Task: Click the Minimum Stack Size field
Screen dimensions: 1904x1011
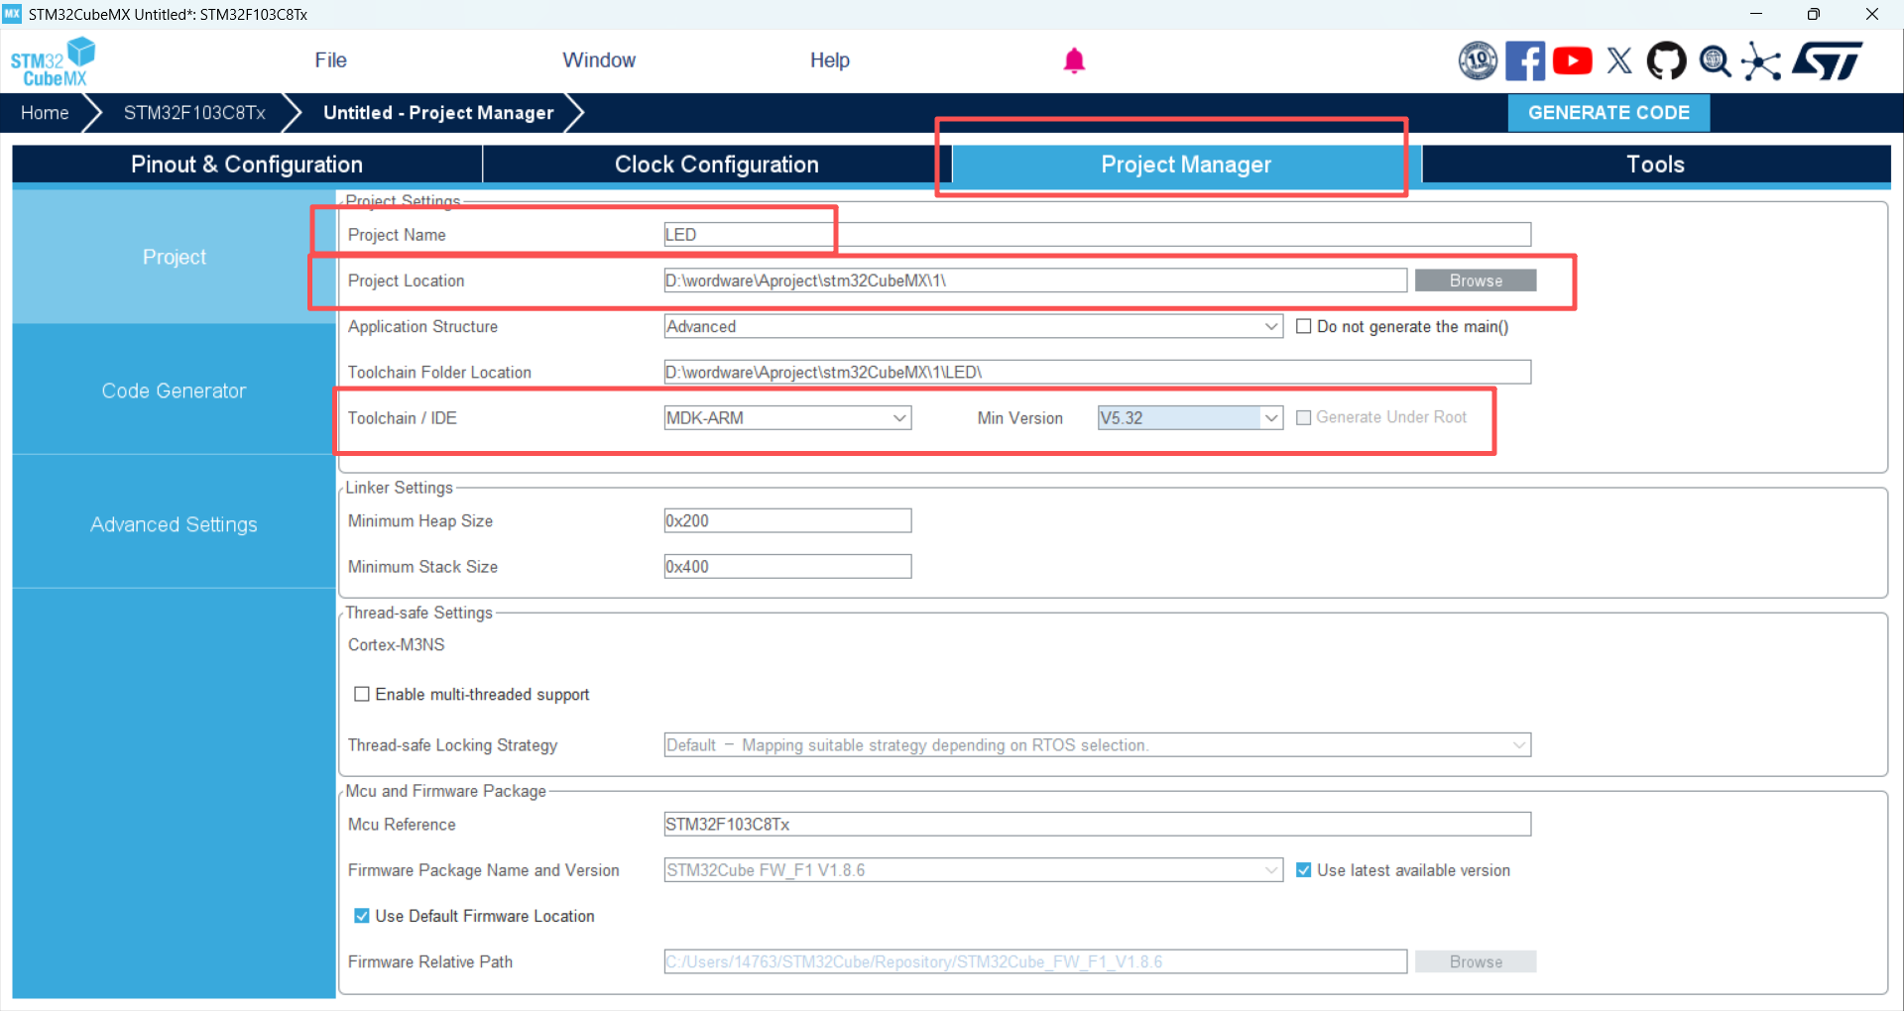Action: pyautogui.click(x=787, y=566)
